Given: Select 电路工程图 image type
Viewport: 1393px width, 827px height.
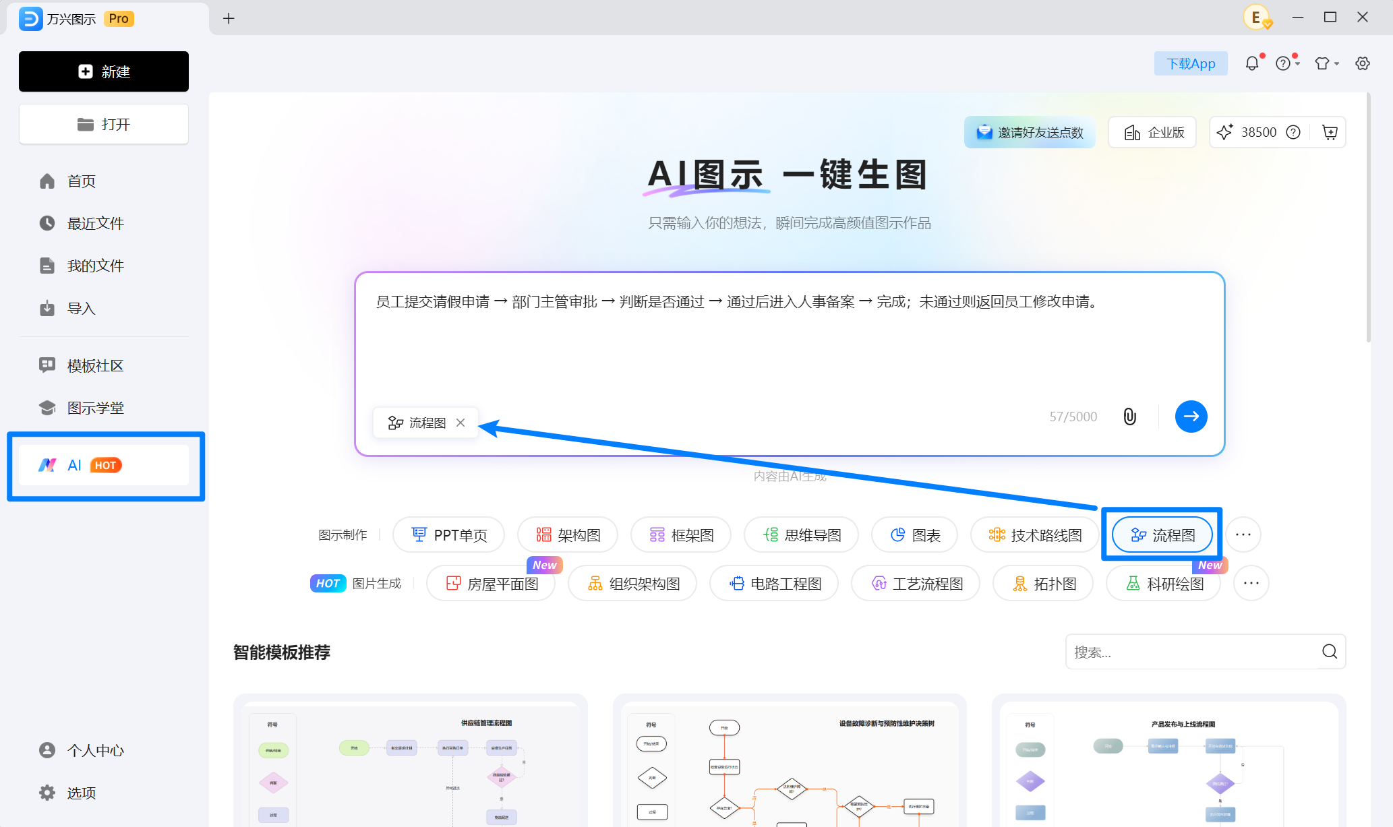Looking at the screenshot, I should (x=774, y=583).
